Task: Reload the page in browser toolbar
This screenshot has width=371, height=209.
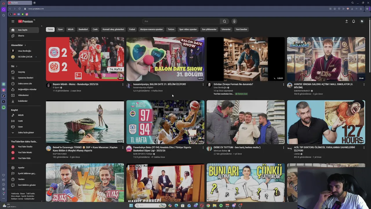Action: pyautogui.click(x=19, y=9)
